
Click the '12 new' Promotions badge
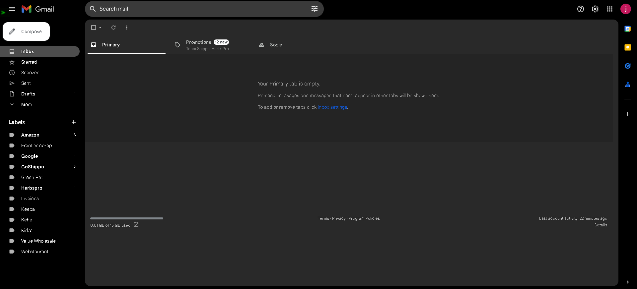(221, 42)
